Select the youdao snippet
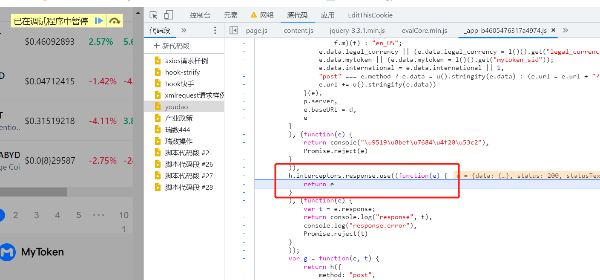Screen dimensions: 600x280 184,107
